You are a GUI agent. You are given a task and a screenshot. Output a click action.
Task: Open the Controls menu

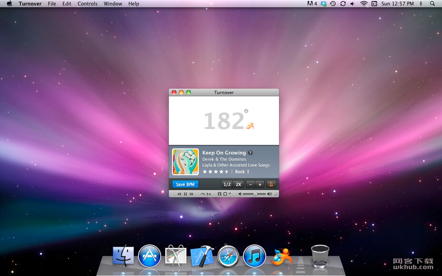(88, 4)
